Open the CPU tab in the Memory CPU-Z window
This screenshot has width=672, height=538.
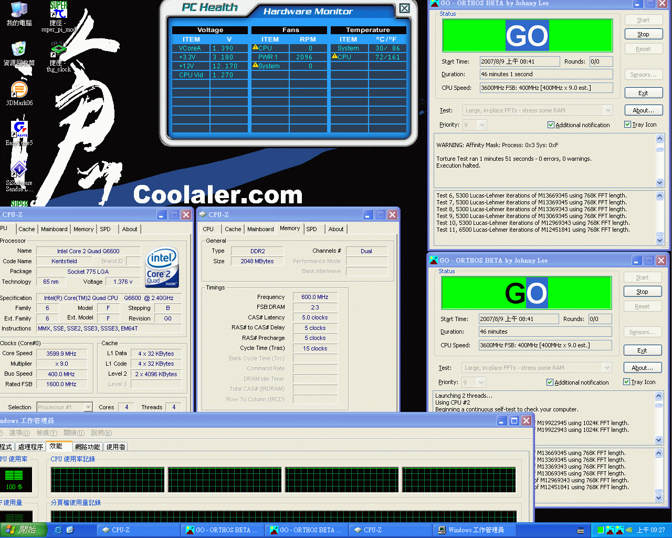pos(208,229)
